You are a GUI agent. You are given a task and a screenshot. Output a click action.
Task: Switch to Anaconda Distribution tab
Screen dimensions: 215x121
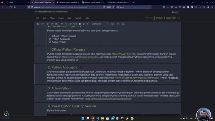pos(118,2)
